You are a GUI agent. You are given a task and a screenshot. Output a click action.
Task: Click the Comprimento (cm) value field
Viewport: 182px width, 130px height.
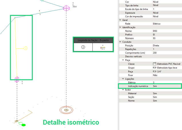coord(167,53)
